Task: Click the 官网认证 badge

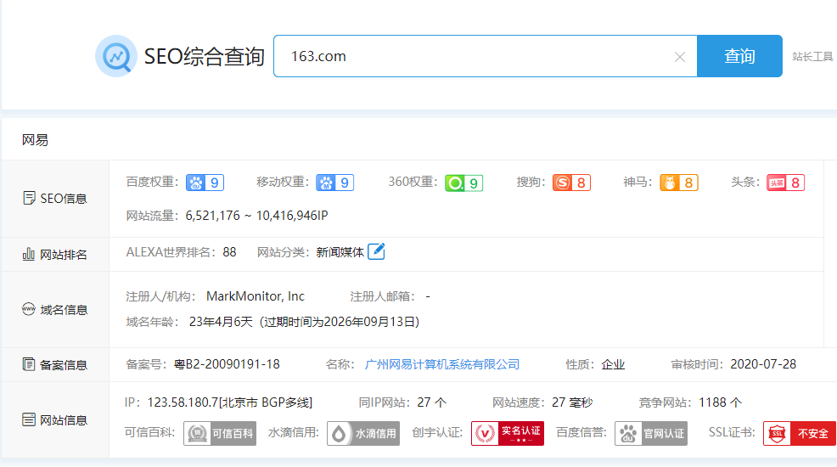Action: pos(651,433)
